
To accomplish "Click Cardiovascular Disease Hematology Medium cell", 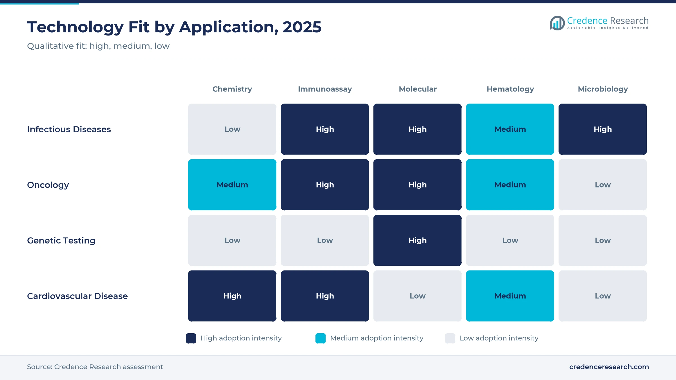I will coord(510,296).
